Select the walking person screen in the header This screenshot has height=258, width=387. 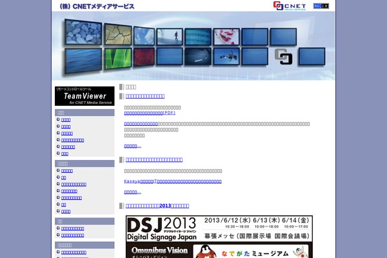[x=170, y=37]
